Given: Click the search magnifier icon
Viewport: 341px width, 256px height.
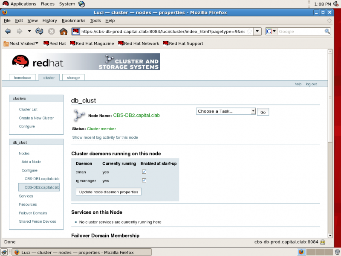Looking at the screenshot, I should [327, 32].
